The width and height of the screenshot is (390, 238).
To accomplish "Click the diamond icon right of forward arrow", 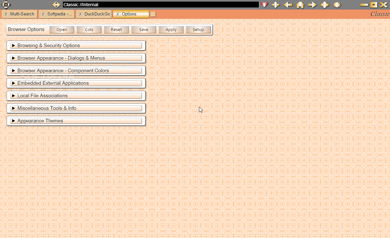I will pyautogui.click(x=324, y=5).
